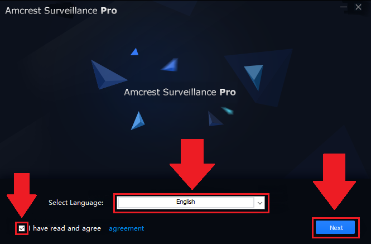Screen dimensions: 371x244
Task: Click the large dark blue triangle left of the logo
Action: point(108,74)
